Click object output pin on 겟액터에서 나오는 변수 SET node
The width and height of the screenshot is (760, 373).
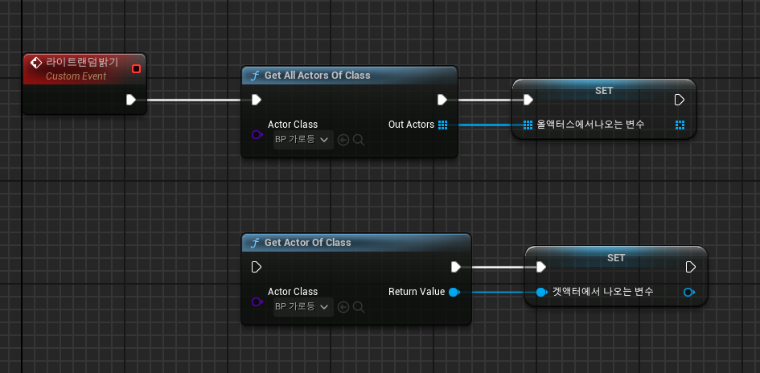688,292
